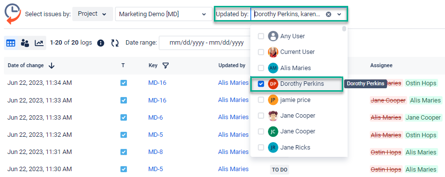Image resolution: width=445 pixels, height=177 pixels.
Task: Check the jamie price checkbox
Action: pos(261,100)
